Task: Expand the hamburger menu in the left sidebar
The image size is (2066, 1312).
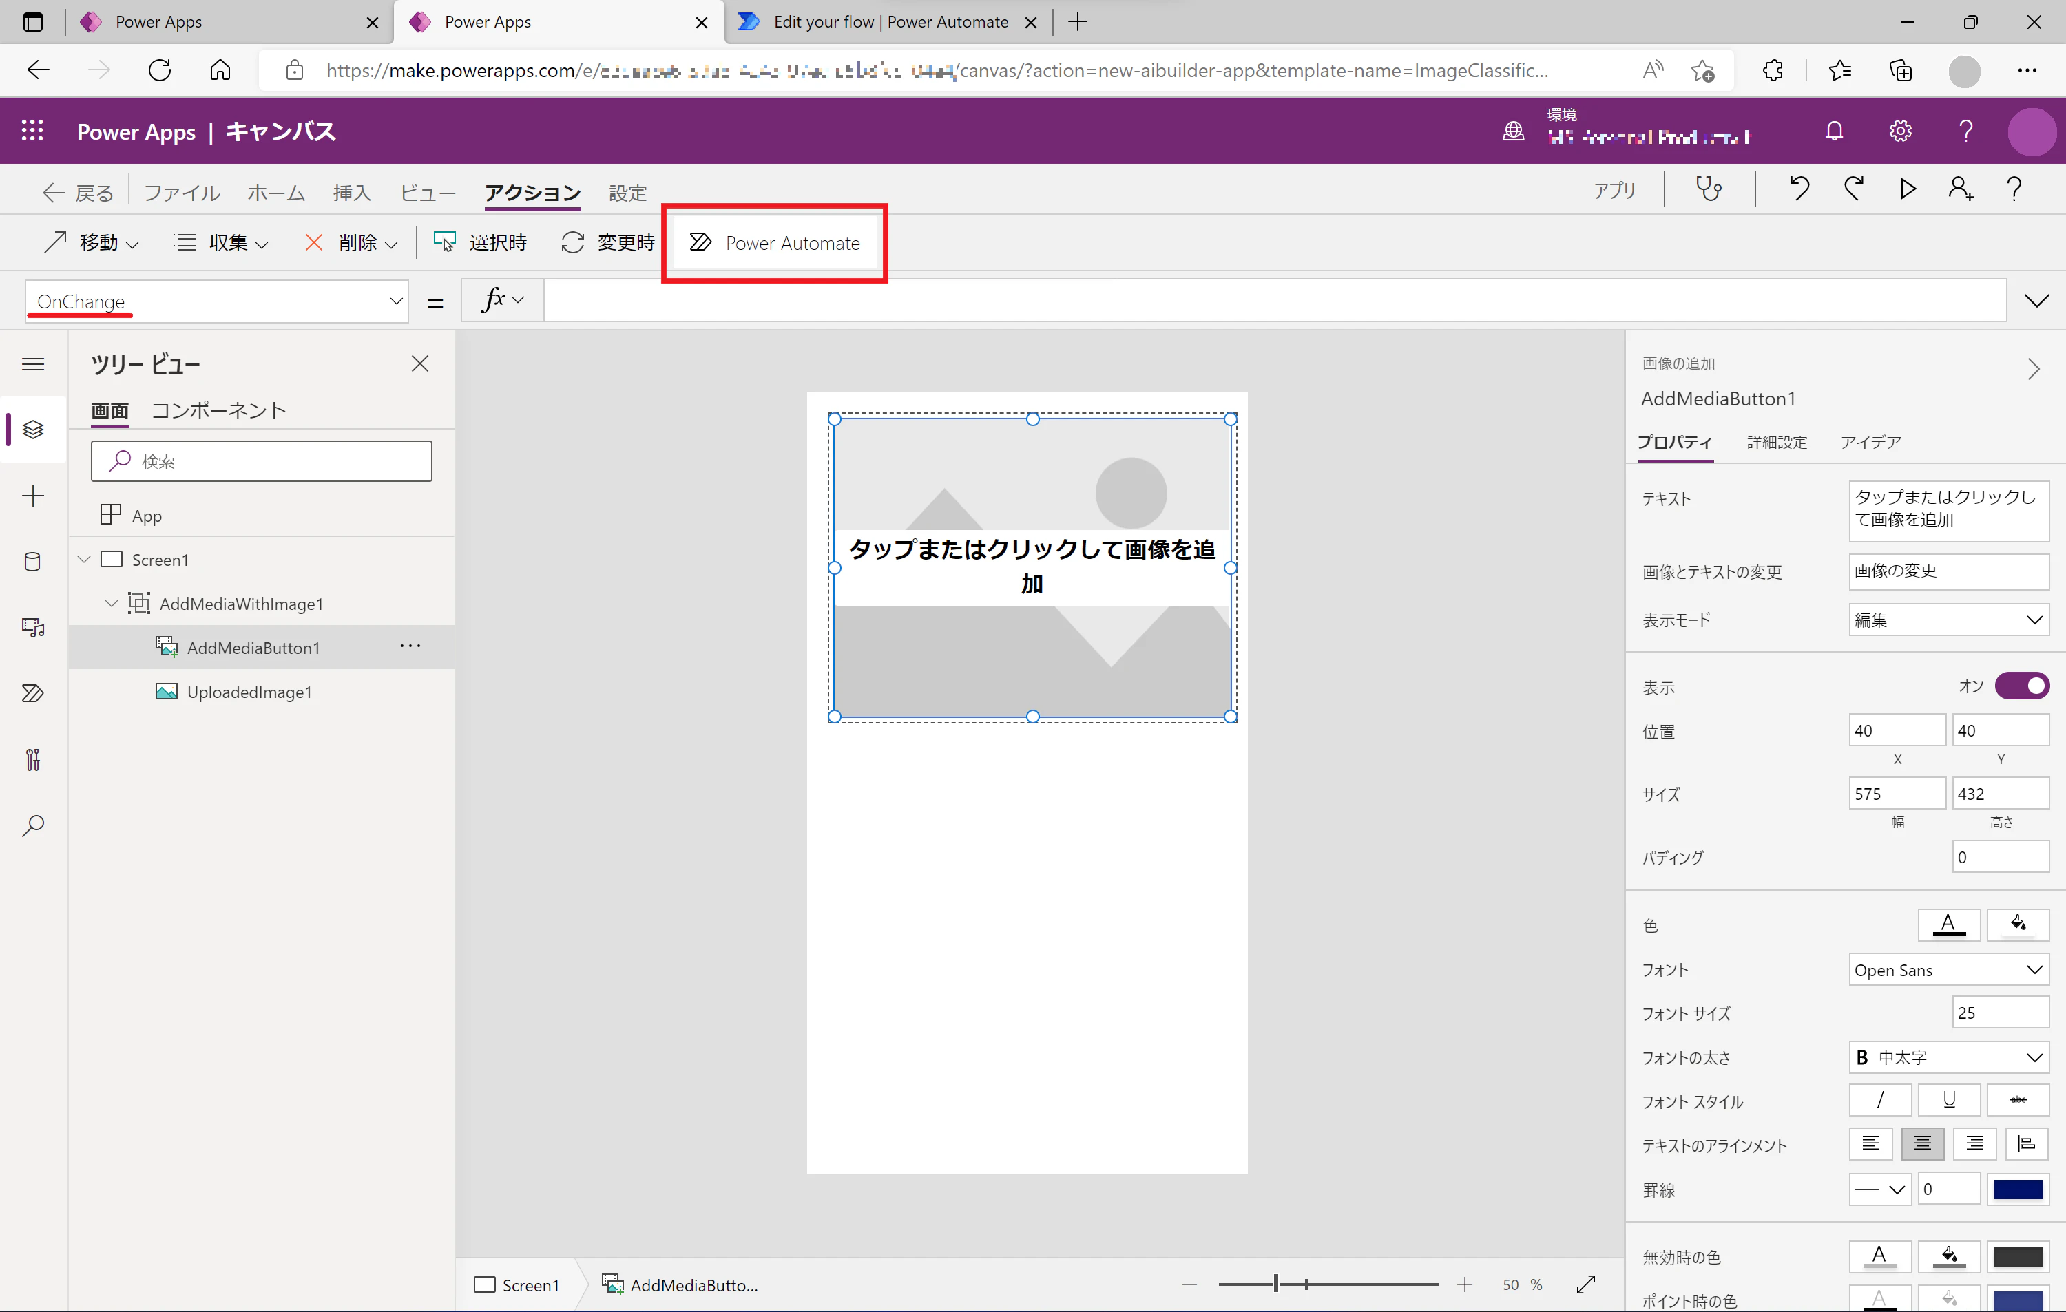Action: tap(32, 364)
